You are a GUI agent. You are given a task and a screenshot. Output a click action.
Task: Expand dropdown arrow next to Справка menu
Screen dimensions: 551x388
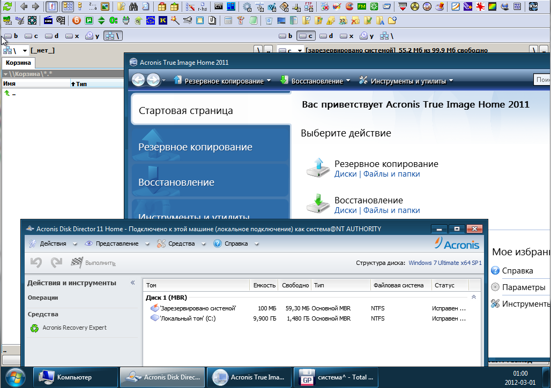point(257,244)
